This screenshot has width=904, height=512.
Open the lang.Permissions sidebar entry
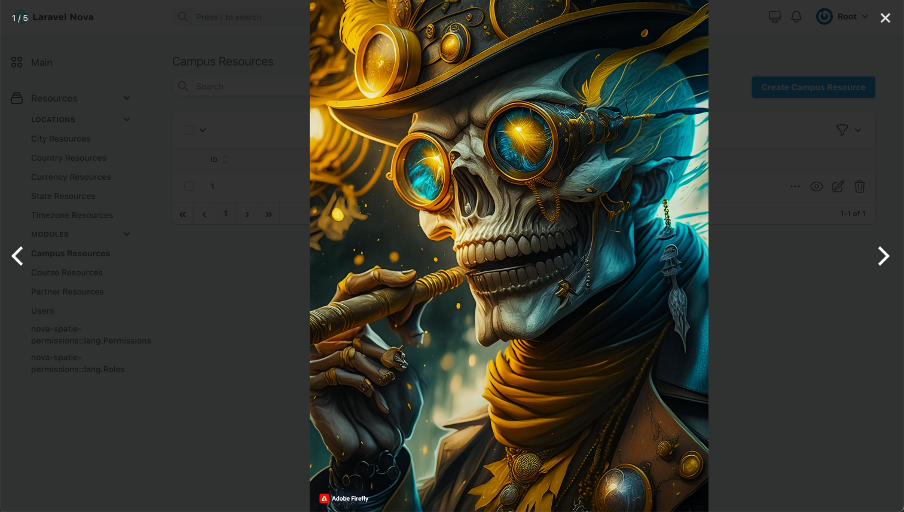pyautogui.click(x=91, y=335)
